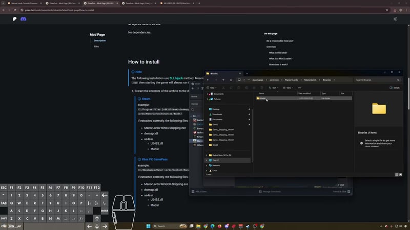
Task: Open File Explorer from the taskbar
Action: [x=198, y=226]
